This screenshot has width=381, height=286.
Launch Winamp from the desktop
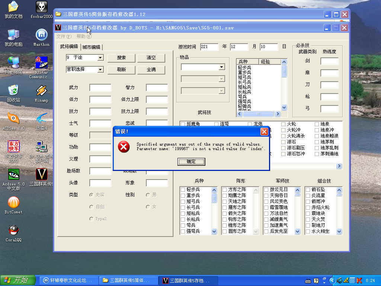coord(41,91)
